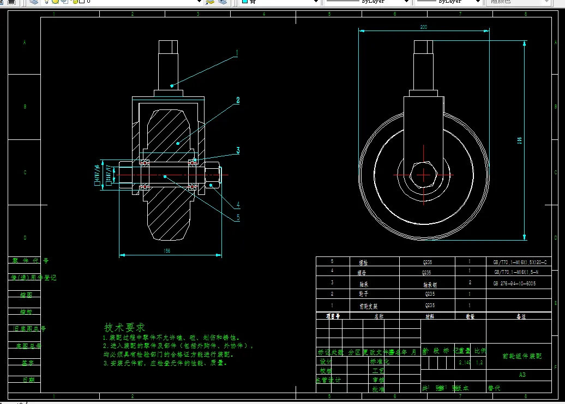
Task: Select the 主管设计 title block label
Action: (x=328, y=379)
